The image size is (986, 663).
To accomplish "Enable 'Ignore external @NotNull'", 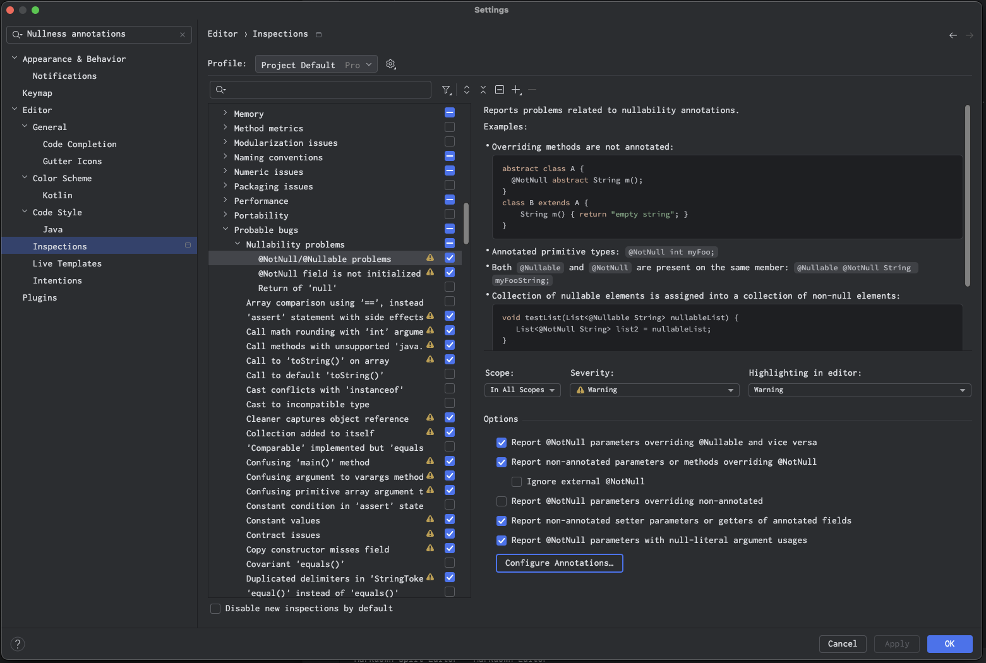I will pyautogui.click(x=516, y=481).
